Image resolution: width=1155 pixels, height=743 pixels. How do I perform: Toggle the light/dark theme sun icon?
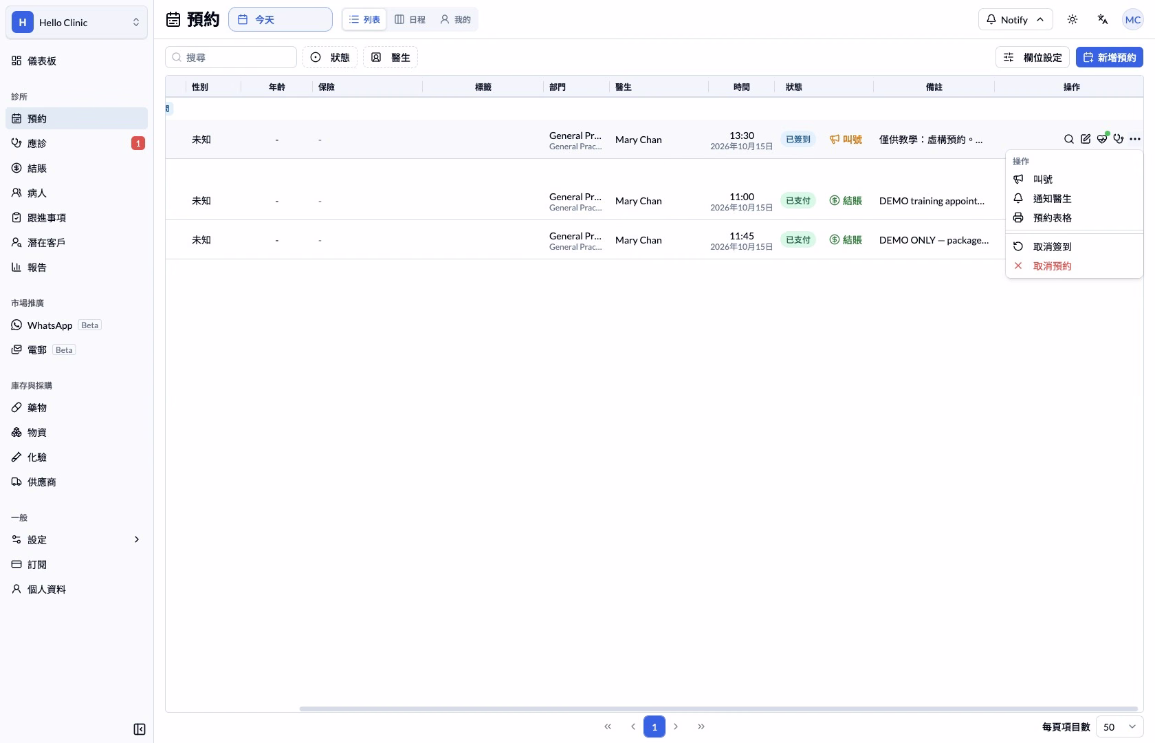[x=1072, y=20]
